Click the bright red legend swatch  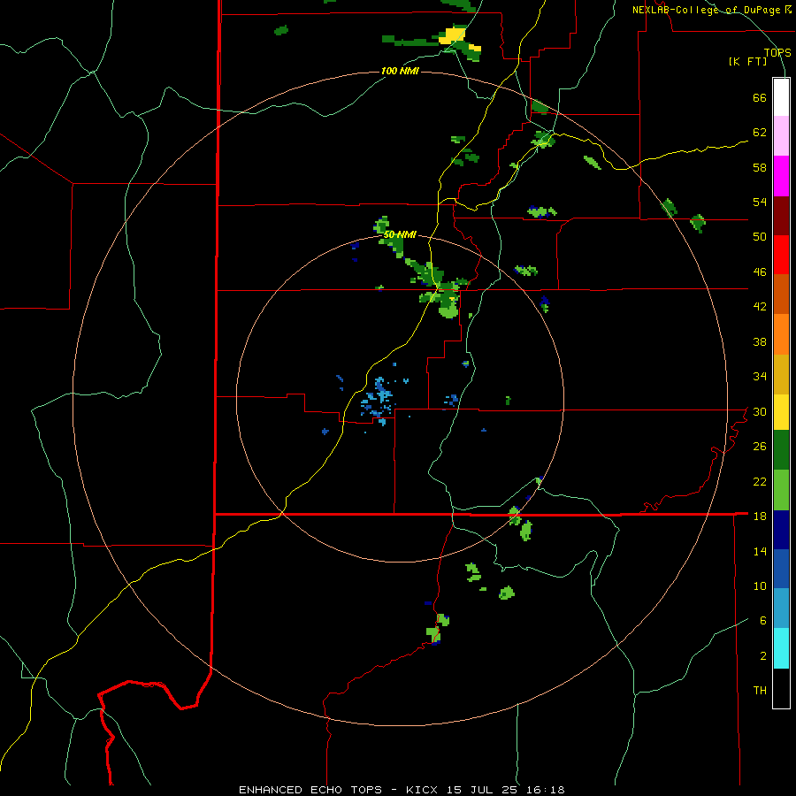(x=781, y=255)
